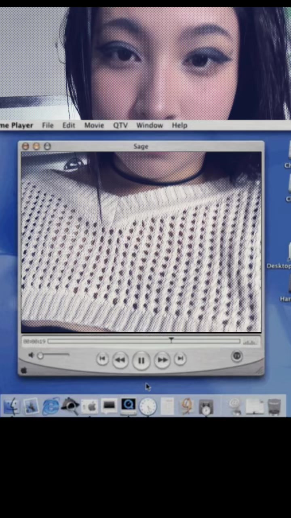Click the Sage window title bar
Viewport: 291px width, 518px height.
(141, 146)
